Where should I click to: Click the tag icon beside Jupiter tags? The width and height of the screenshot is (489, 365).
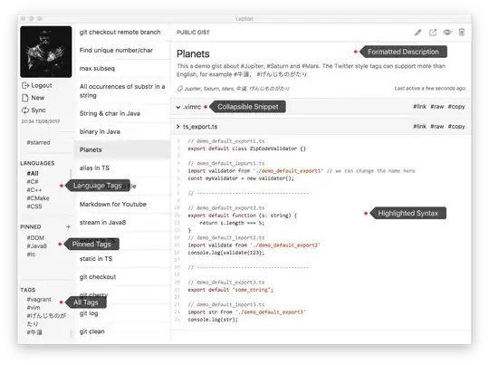pyautogui.click(x=179, y=89)
